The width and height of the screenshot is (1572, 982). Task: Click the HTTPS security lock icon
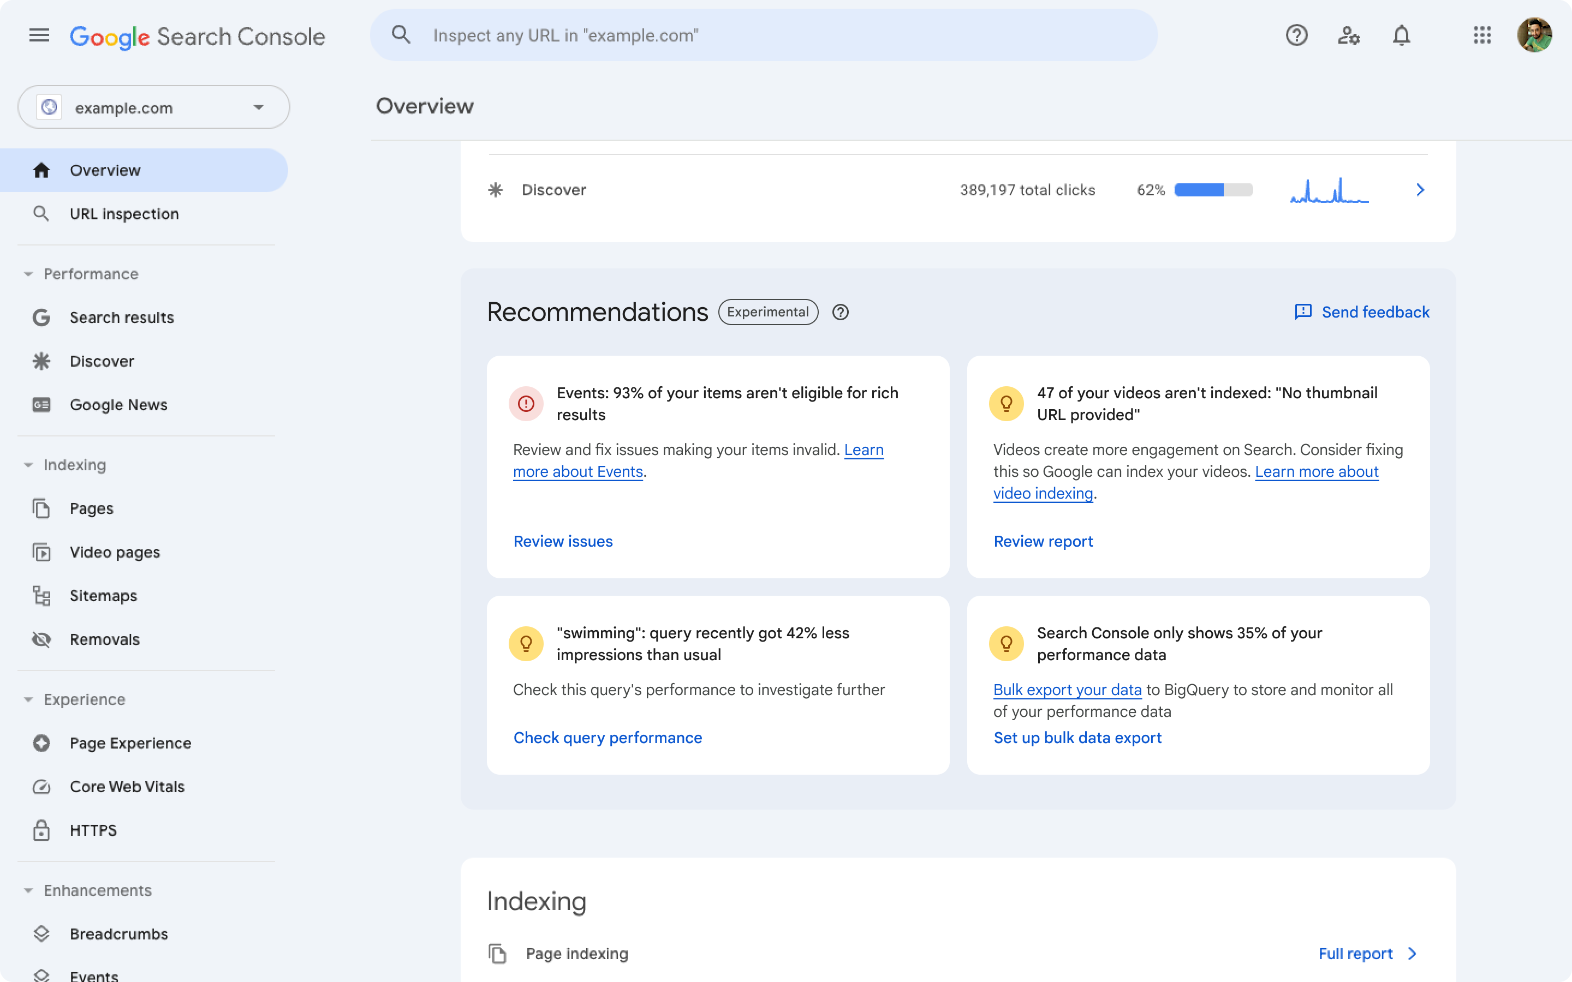[41, 830]
